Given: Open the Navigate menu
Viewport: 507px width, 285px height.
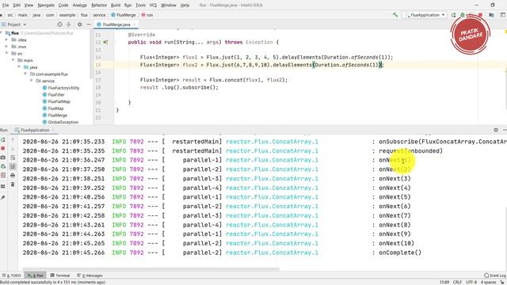Looking at the screenshot, I should (46, 6).
